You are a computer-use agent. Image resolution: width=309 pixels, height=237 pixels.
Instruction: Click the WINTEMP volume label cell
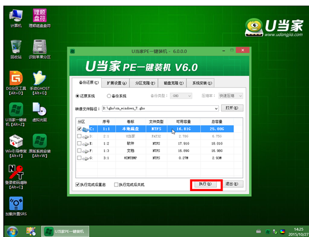[x=130, y=158]
